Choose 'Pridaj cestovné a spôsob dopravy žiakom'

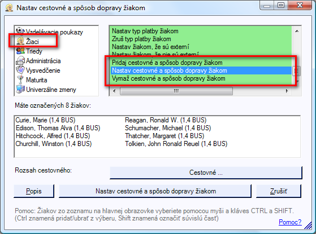[167, 63]
